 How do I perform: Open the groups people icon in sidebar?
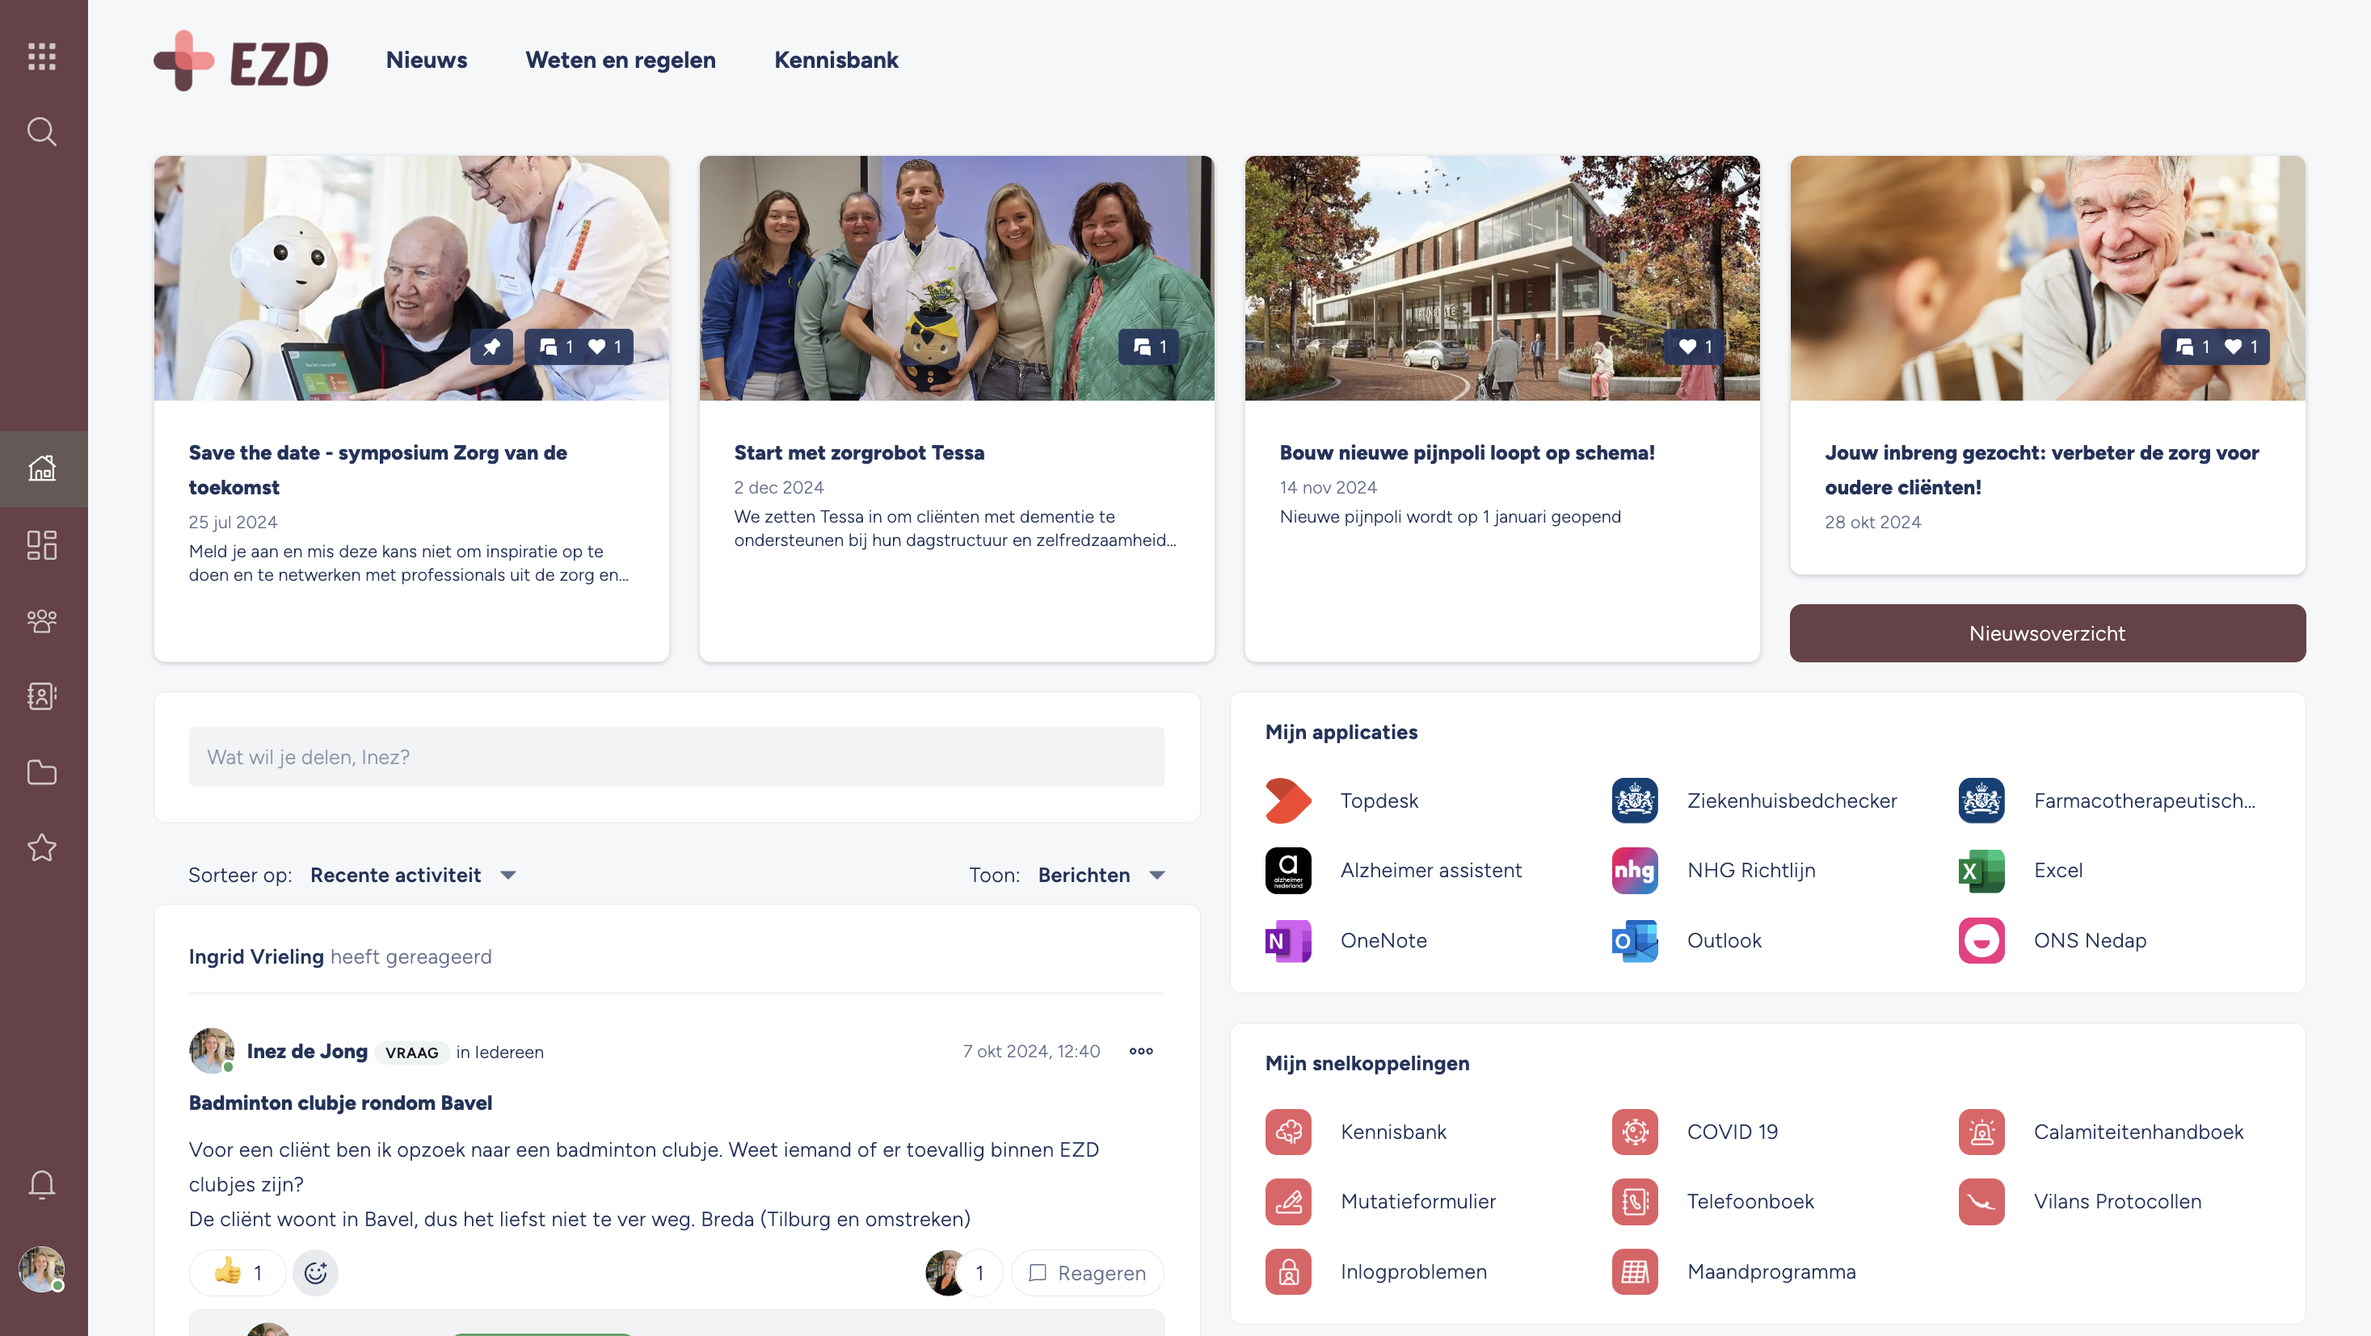click(x=42, y=621)
